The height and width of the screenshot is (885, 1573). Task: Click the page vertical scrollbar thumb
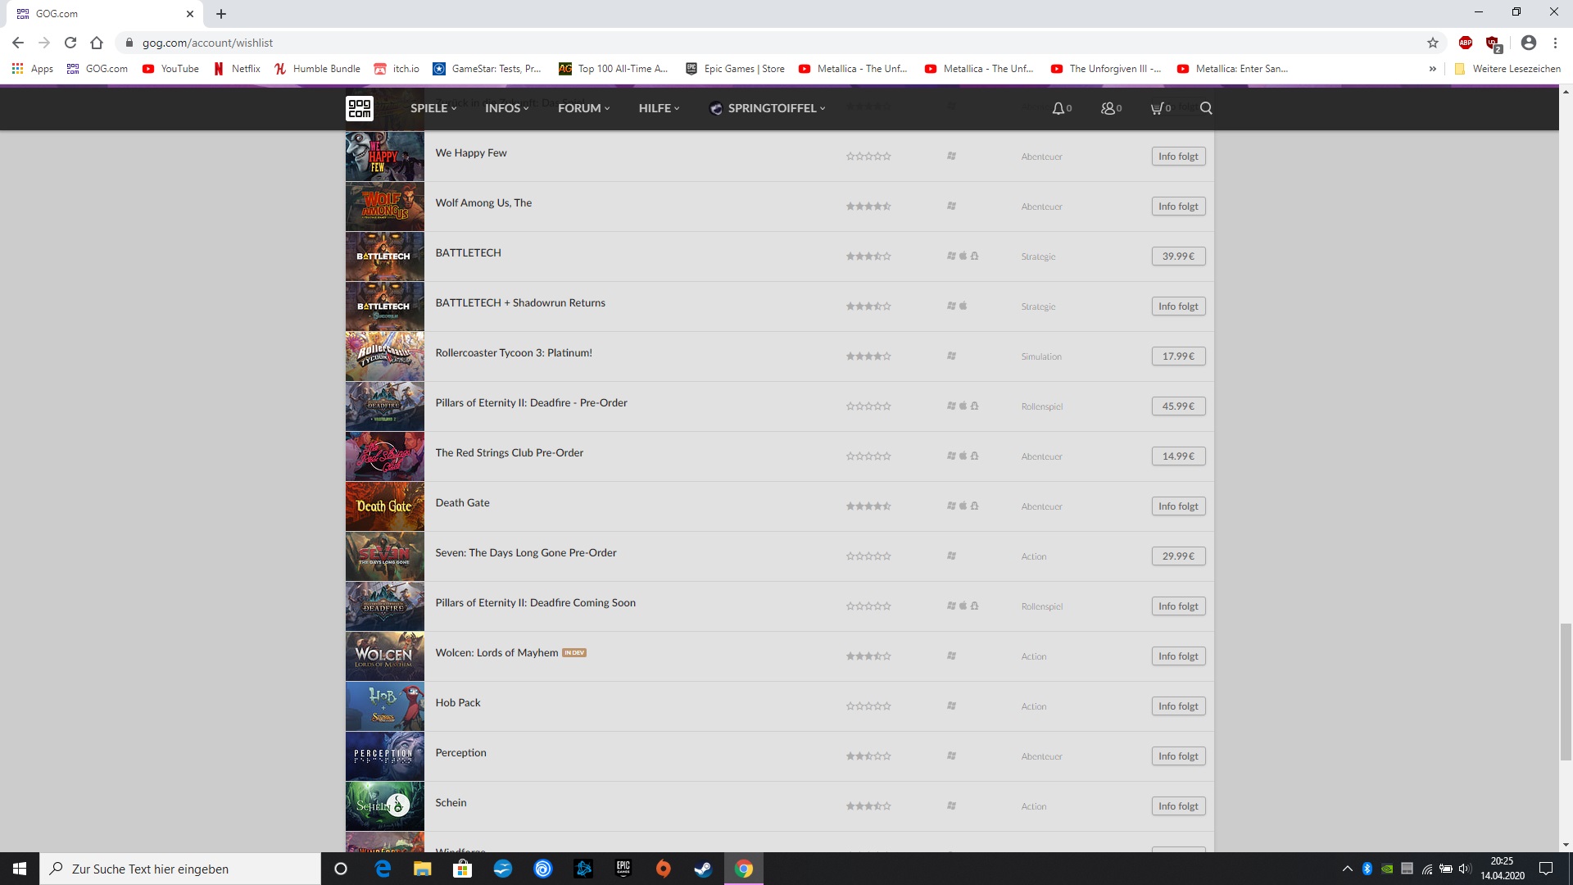click(x=1566, y=692)
